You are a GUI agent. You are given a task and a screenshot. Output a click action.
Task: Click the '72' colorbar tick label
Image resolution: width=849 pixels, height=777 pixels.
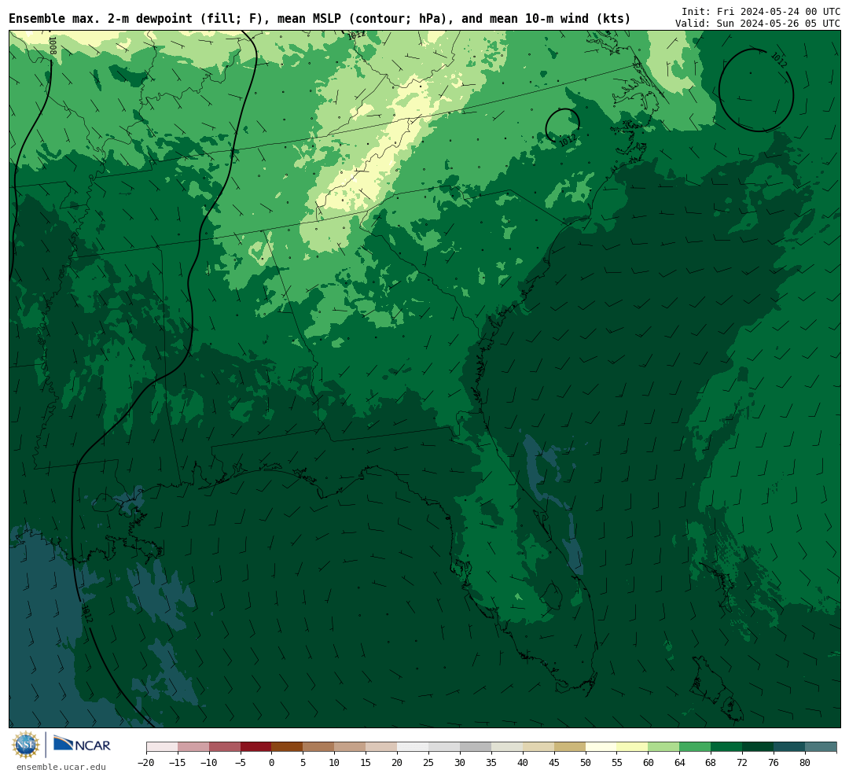point(742,763)
